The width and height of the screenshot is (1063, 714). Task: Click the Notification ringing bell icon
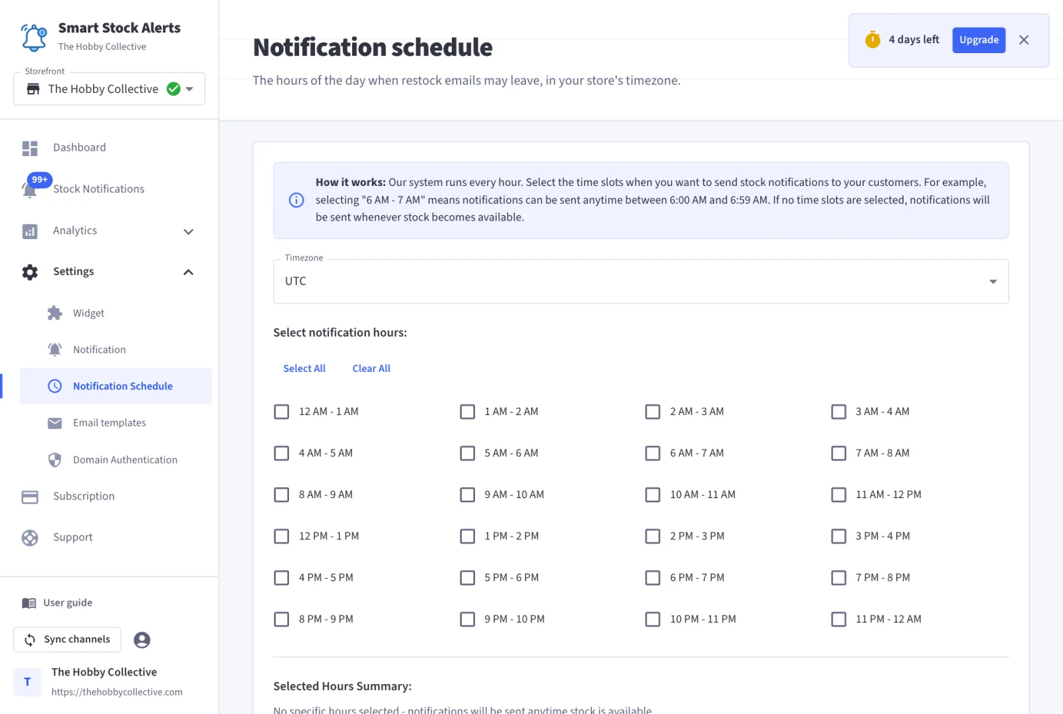(55, 349)
